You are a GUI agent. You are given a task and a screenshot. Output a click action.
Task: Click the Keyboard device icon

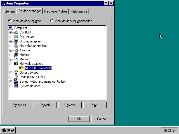[16, 50]
